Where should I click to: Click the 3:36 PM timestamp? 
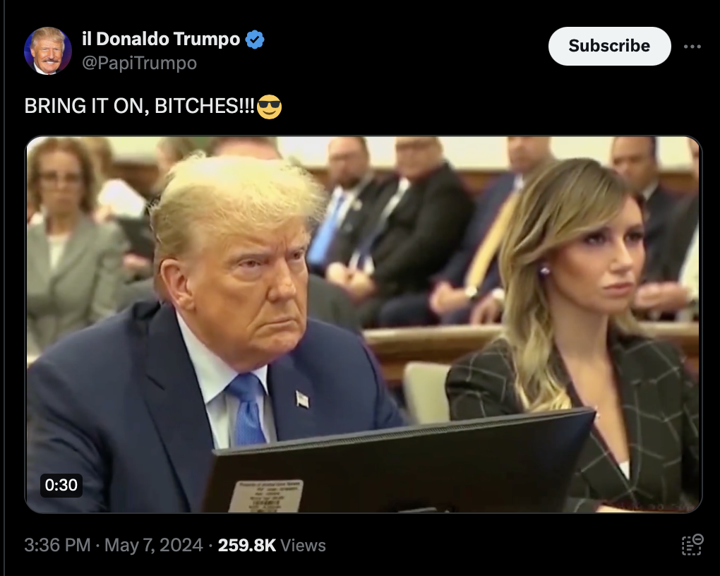click(x=57, y=545)
